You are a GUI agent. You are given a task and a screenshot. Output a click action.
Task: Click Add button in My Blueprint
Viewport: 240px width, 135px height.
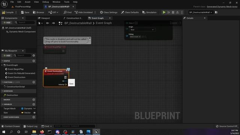pos(7,55)
